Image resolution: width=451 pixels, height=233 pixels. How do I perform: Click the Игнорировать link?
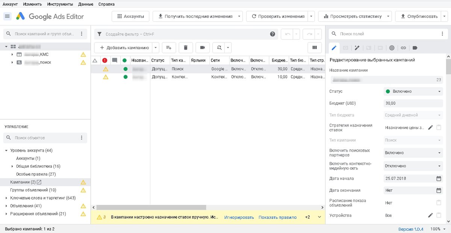point(239,217)
